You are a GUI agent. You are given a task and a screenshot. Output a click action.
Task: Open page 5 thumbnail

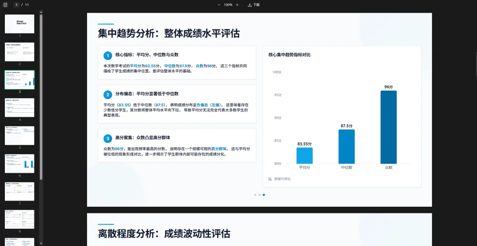point(19,135)
